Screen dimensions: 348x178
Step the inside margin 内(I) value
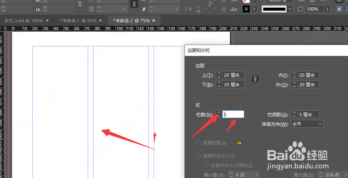coord(294,75)
